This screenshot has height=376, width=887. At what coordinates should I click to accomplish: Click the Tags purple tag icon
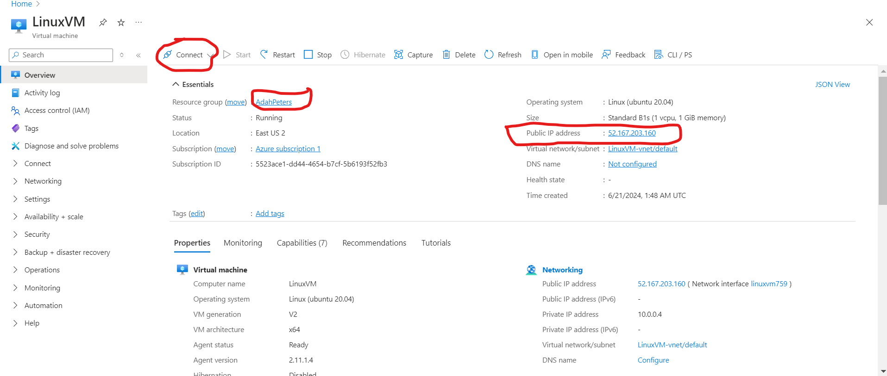[15, 128]
